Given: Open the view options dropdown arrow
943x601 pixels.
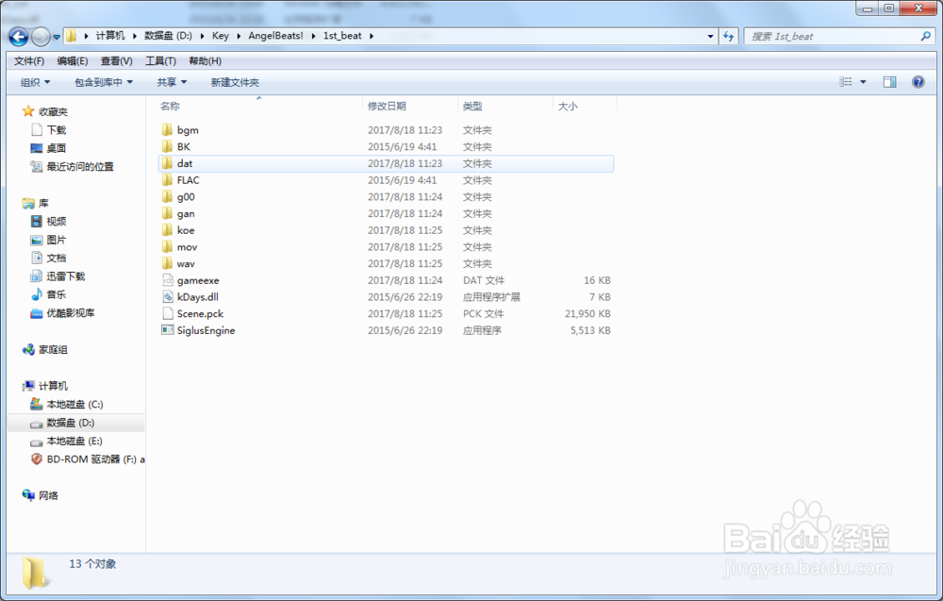Looking at the screenshot, I should click(863, 82).
